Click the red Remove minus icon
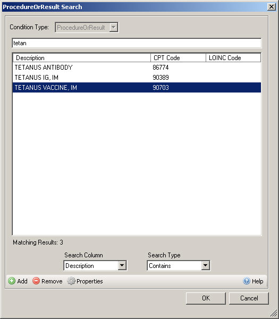 36,281
